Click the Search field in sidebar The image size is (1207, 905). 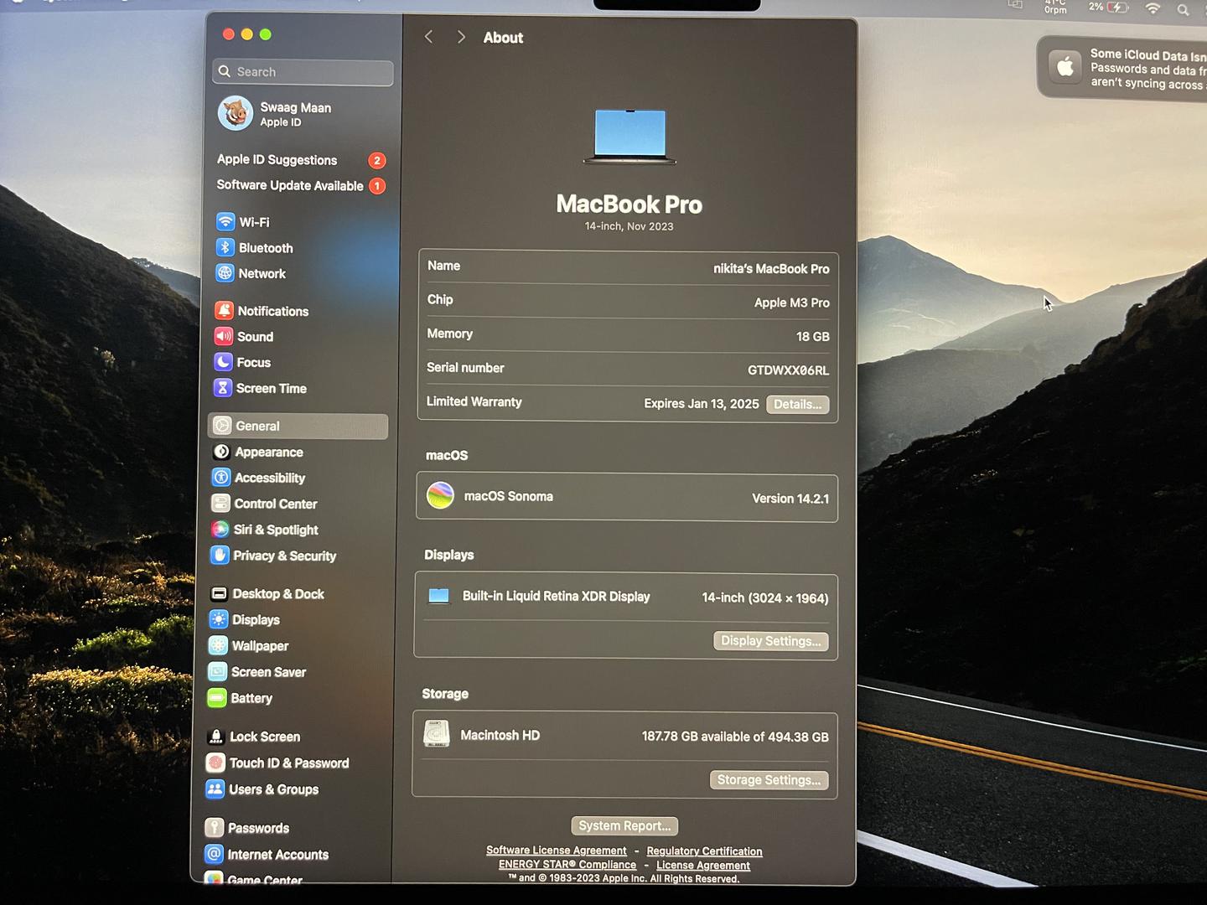tap(303, 72)
